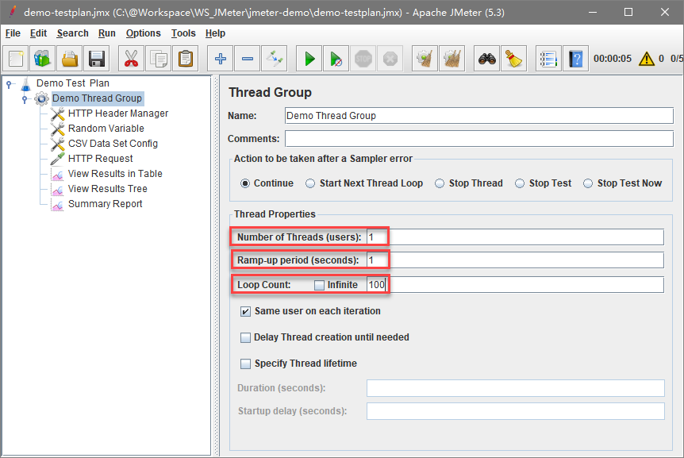Enable the Infinite loop checkbox
This screenshot has height=458, width=684.
[x=319, y=285]
